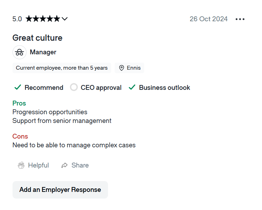Click the green Business outlook checkmark

pos(132,87)
